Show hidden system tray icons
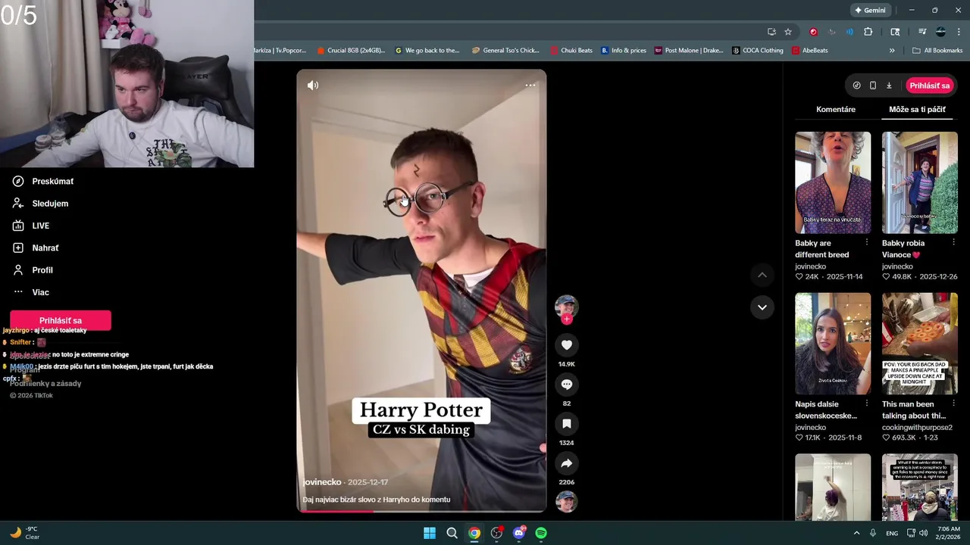This screenshot has height=545, width=970. [x=856, y=533]
